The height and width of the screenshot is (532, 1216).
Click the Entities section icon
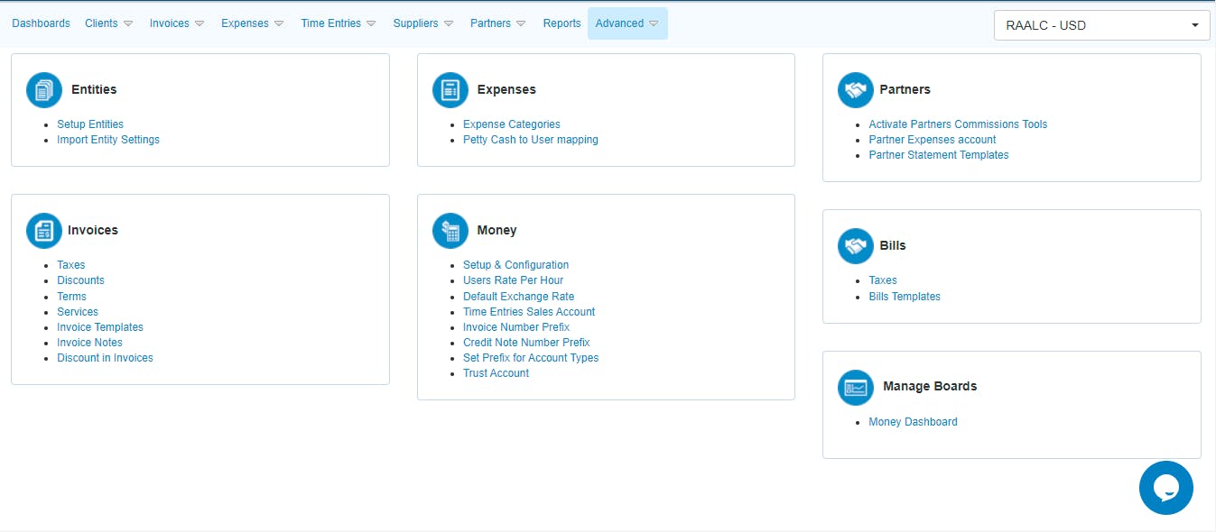click(44, 90)
